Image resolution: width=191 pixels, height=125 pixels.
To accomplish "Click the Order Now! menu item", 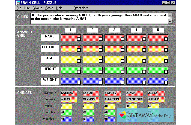I will (x=81, y=8).
